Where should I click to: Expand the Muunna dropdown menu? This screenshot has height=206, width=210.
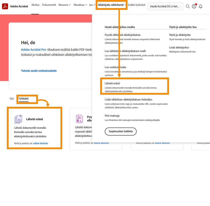(x=65, y=5)
